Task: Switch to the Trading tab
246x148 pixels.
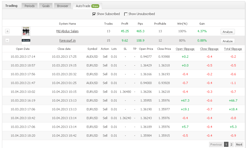Action: 11,6
